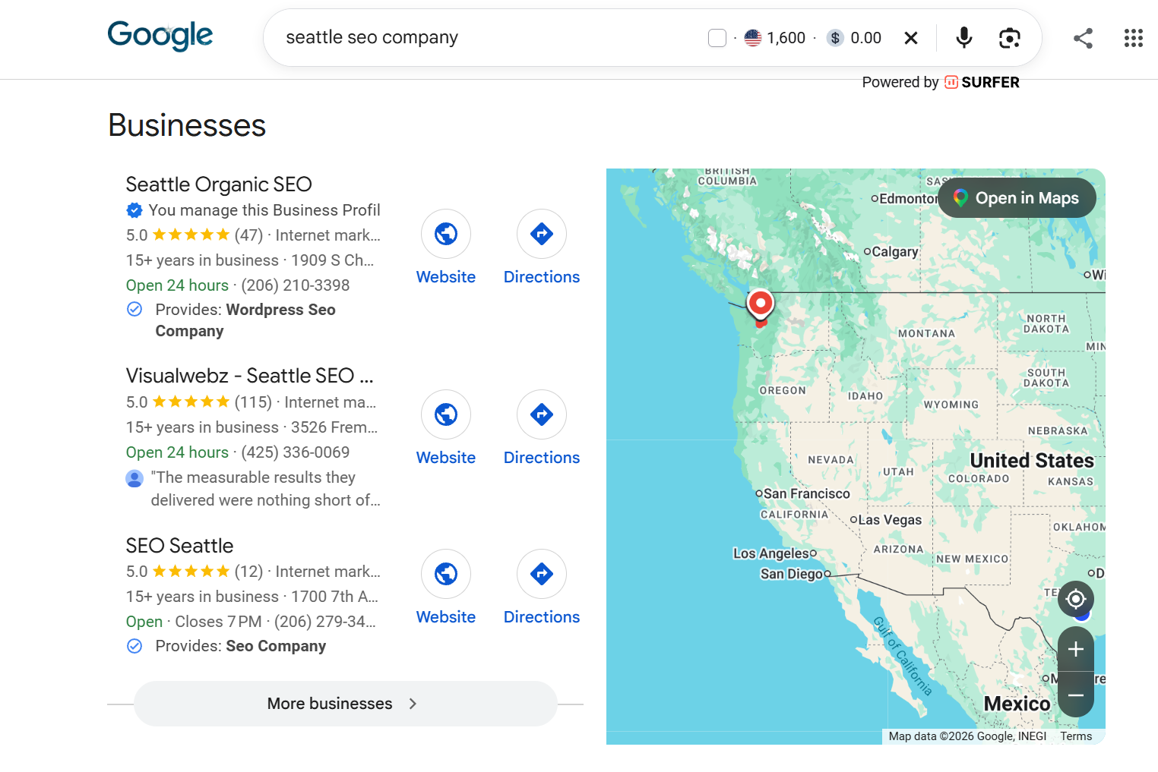The width and height of the screenshot is (1158, 772).
Task: Get directions icon for Seattle Organic SEO
Action: [542, 234]
